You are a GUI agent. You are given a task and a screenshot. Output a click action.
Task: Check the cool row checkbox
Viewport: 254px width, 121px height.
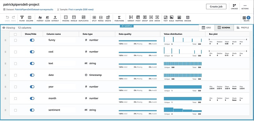click(15, 52)
